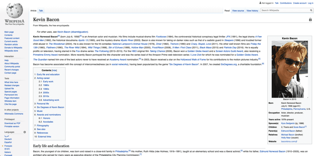
Task: Open Random article link
Action: pyautogui.click(x=11, y=45)
